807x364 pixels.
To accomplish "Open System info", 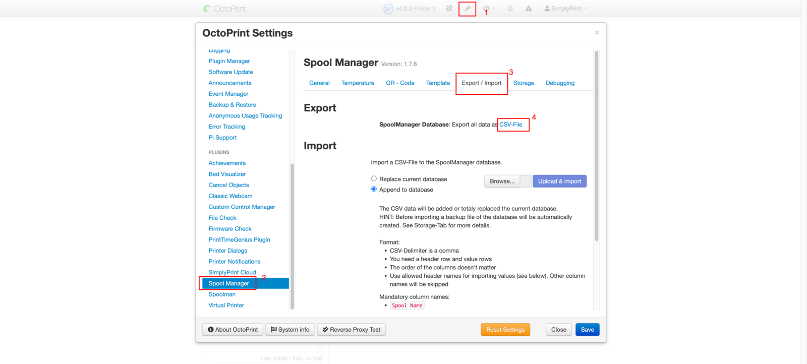I will point(290,330).
